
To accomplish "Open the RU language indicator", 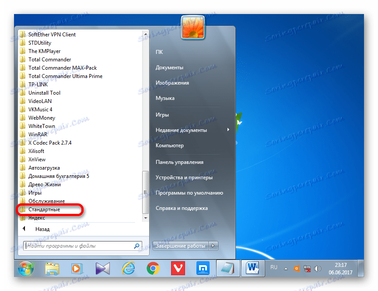I will click(273, 267).
